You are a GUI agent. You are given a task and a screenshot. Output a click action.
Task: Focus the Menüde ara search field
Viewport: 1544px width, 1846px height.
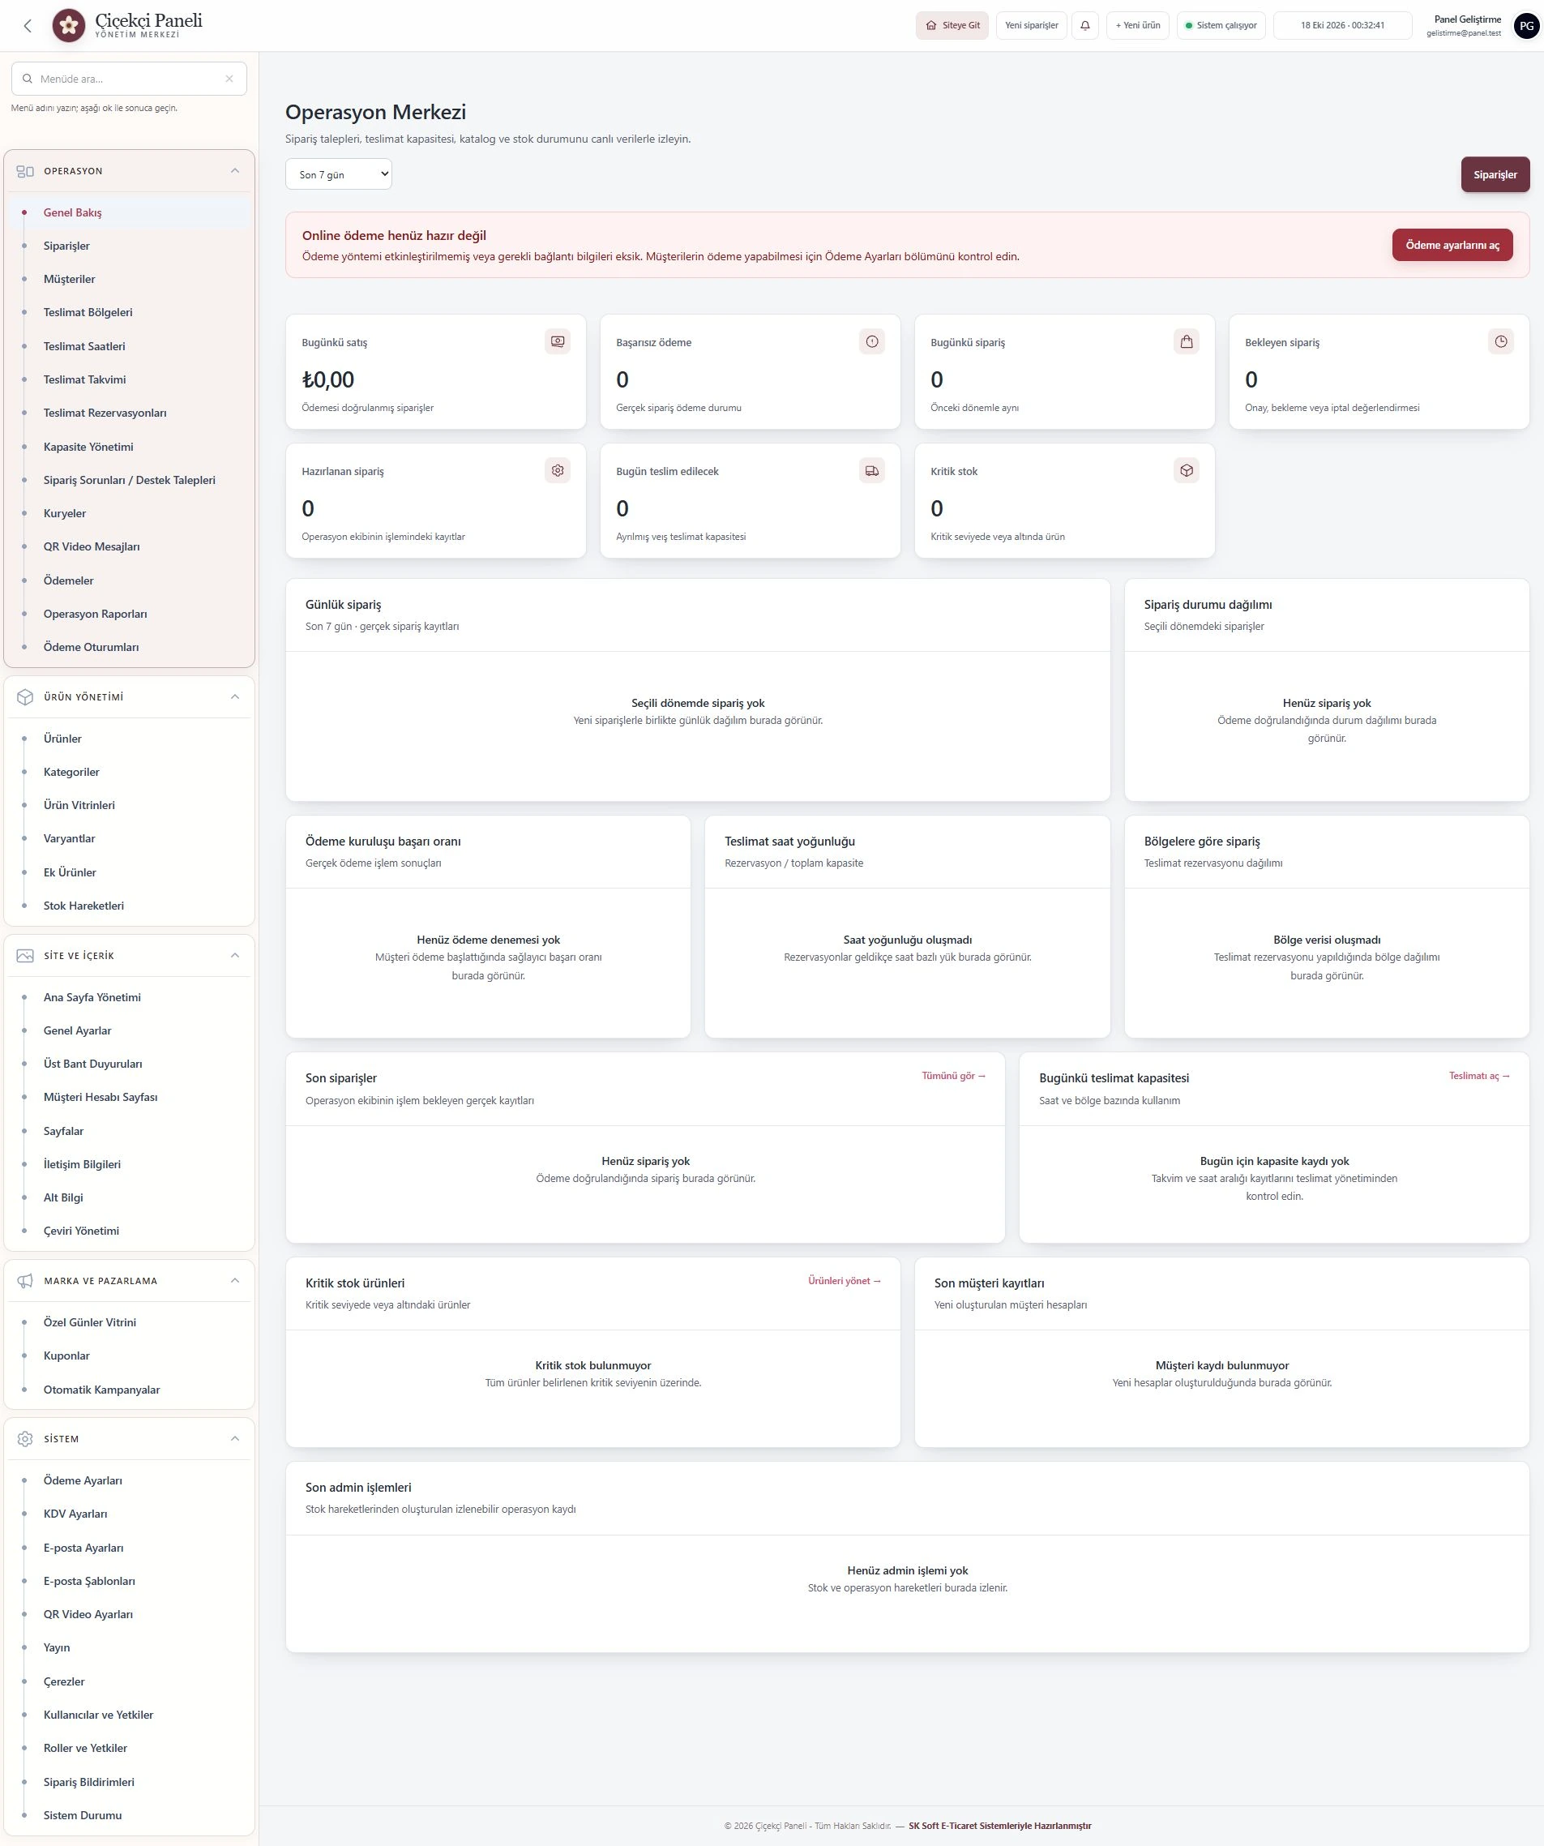pos(129,79)
